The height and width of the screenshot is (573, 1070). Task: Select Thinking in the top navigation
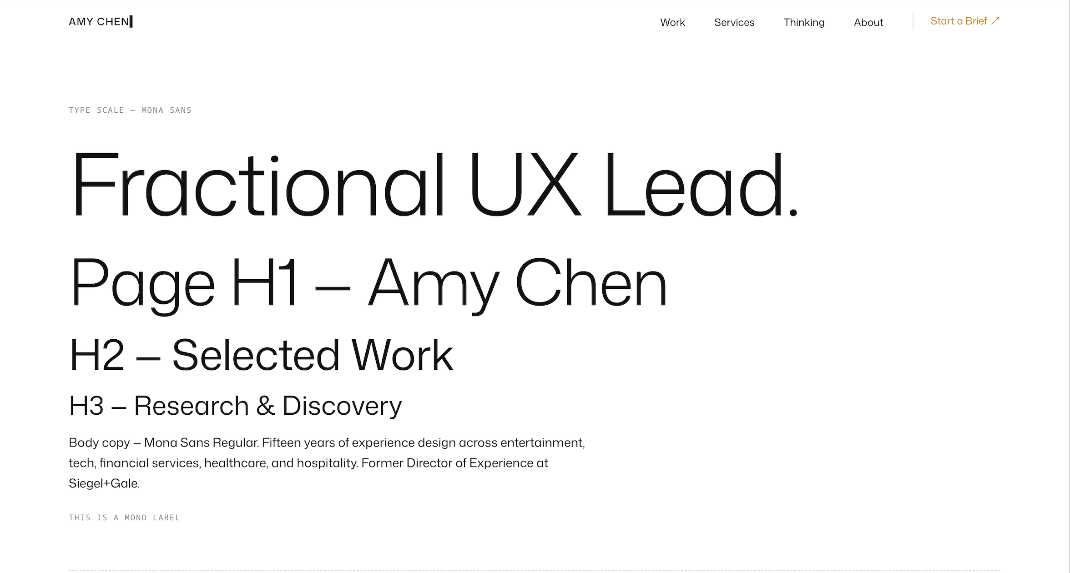[804, 22]
